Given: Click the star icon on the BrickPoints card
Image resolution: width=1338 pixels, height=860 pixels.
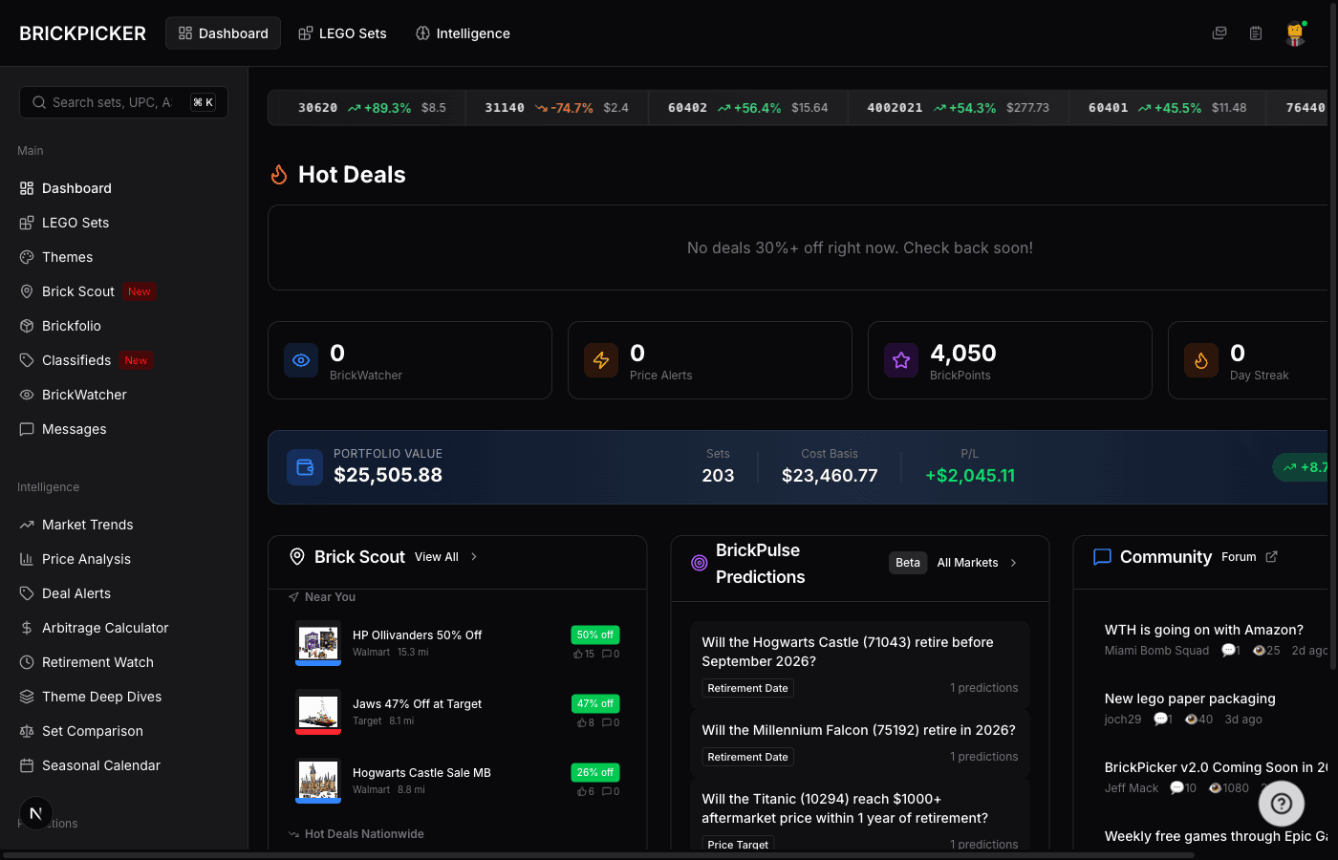Looking at the screenshot, I should [x=901, y=360].
